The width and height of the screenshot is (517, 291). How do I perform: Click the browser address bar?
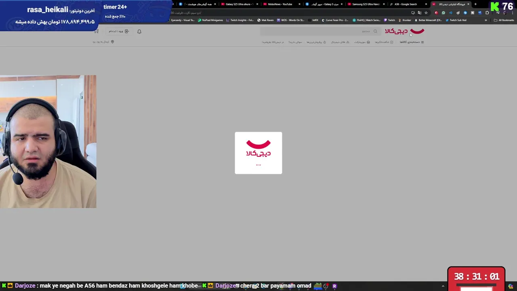[x=291, y=13]
